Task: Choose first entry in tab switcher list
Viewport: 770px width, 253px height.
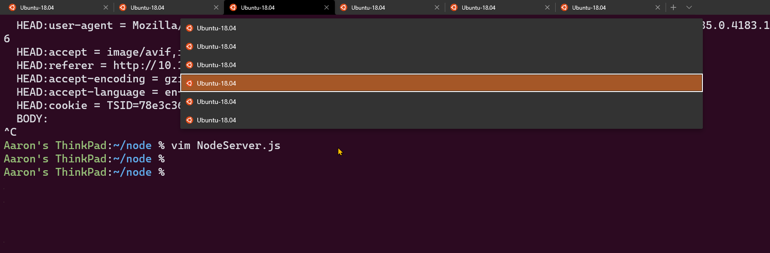Action: [442, 28]
